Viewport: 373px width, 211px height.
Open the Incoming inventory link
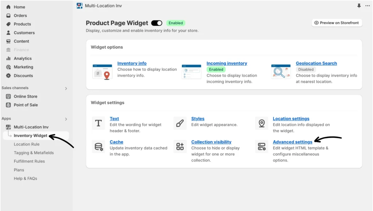pos(227,63)
